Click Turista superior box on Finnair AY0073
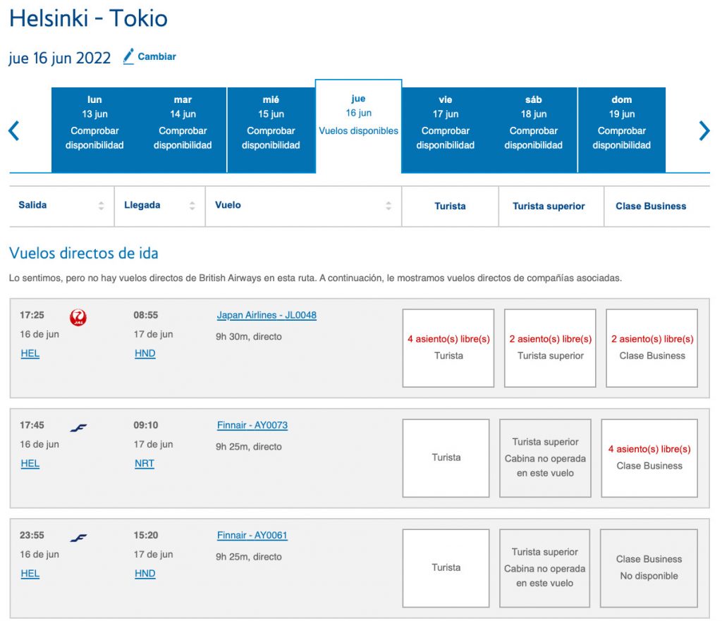The image size is (722, 621). [545, 458]
